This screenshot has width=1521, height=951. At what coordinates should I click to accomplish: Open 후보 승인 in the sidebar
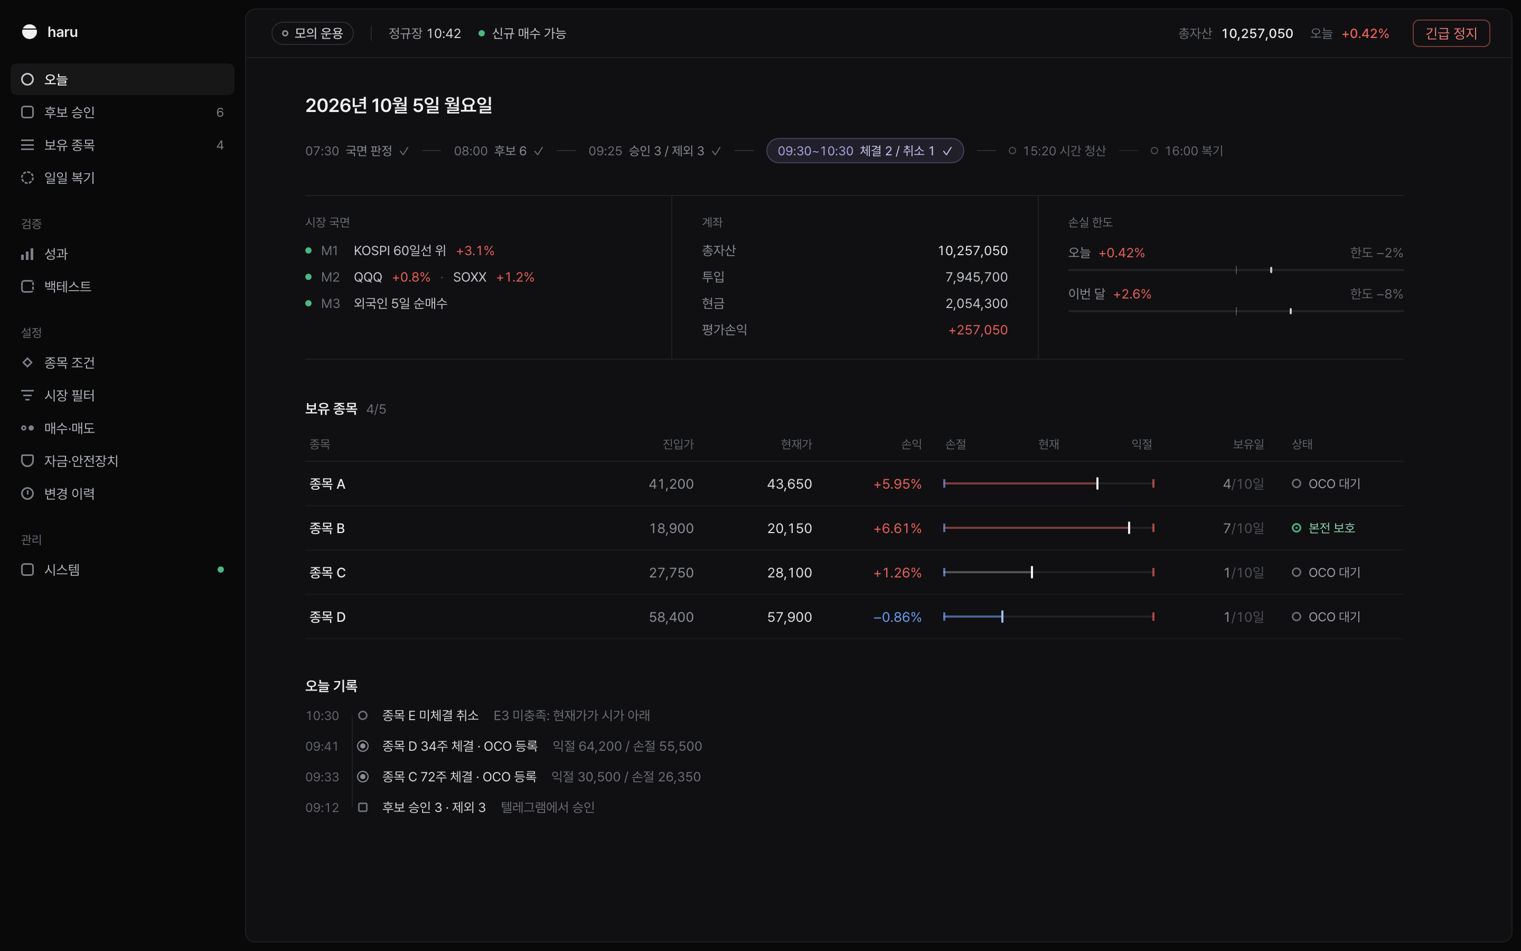tap(123, 112)
